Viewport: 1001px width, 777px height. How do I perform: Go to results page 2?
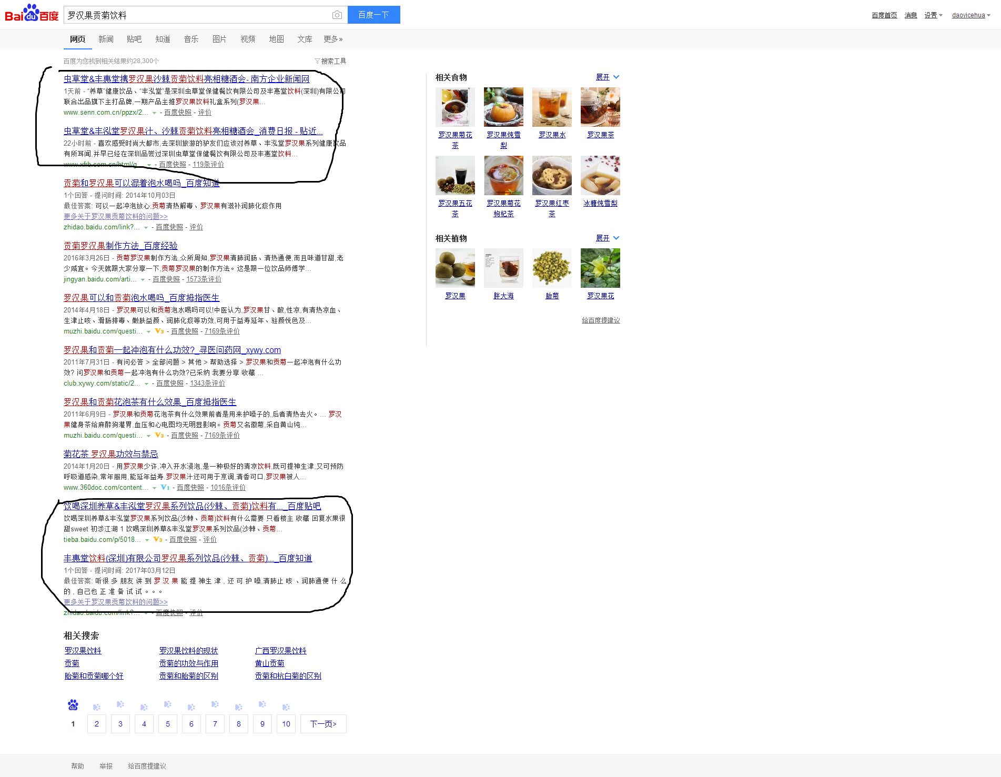coord(97,724)
